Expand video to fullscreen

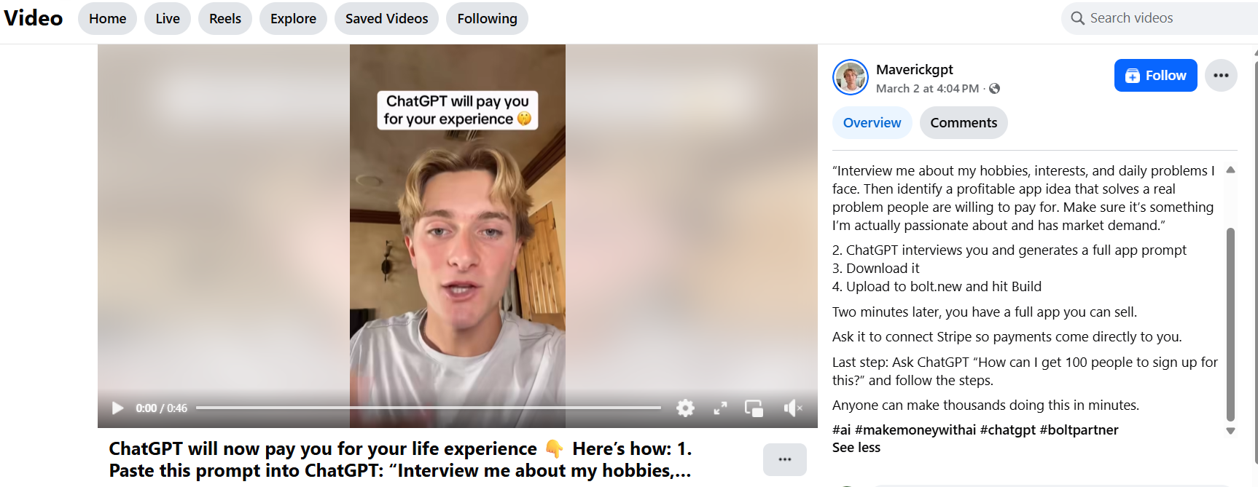tap(720, 408)
